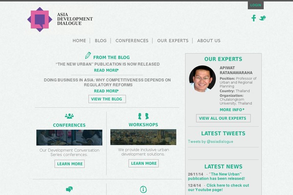Click Read More under Doing Business in Asia
Image resolution: width=293 pixels, height=195 pixels.
click(x=106, y=91)
